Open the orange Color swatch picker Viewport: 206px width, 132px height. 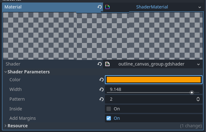tap(154, 80)
